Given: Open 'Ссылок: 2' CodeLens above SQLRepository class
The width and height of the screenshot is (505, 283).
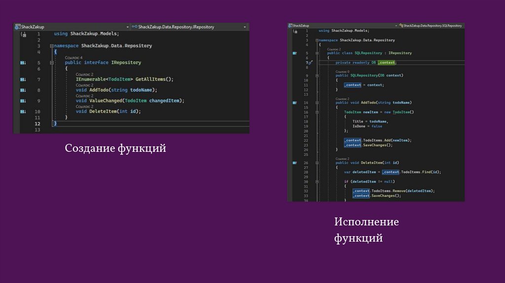Looking at the screenshot, I should (334, 49).
